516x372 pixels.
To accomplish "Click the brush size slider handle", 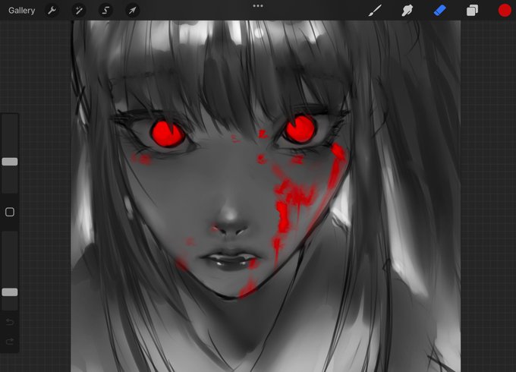I will [x=10, y=162].
